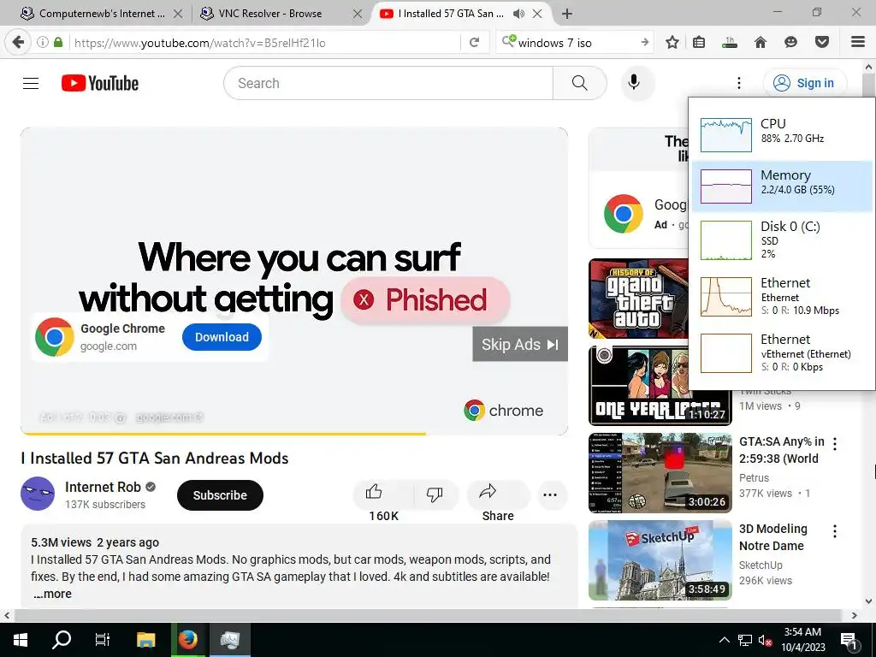Click the URL address bar
Image resolution: width=876 pixels, height=657 pixels.
pyautogui.click(x=265, y=43)
